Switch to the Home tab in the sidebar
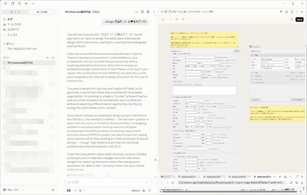Viewport: 307px width, 195px height. tap(15, 12)
